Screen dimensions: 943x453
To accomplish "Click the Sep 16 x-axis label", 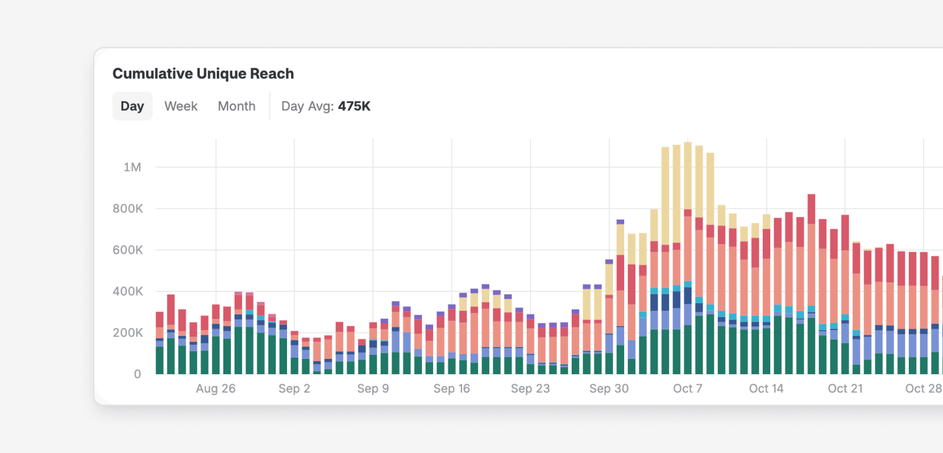I will click(451, 388).
